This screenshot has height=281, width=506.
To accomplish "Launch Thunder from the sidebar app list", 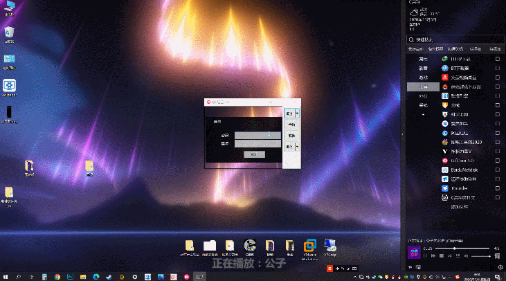I will [460, 187].
